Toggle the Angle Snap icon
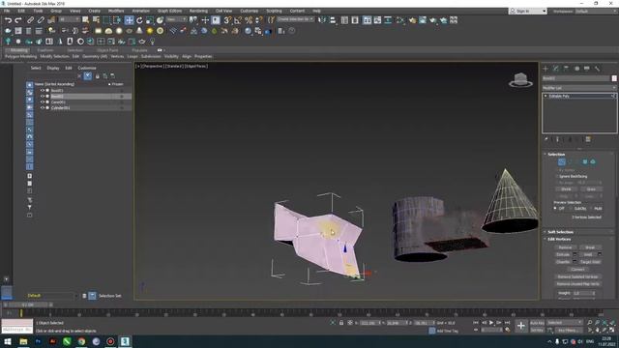This screenshot has width=619, height=348. tap(238, 19)
